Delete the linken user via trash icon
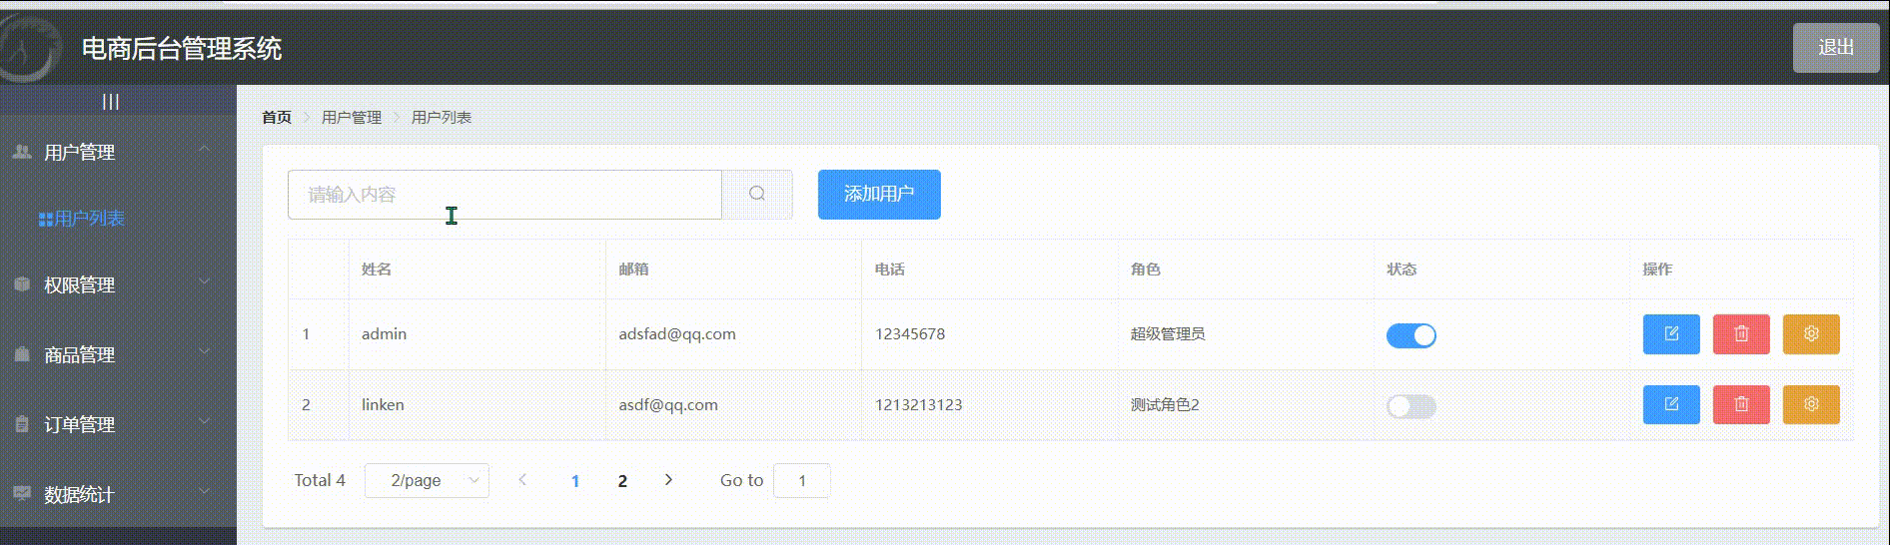This screenshot has width=1890, height=545. tap(1741, 404)
